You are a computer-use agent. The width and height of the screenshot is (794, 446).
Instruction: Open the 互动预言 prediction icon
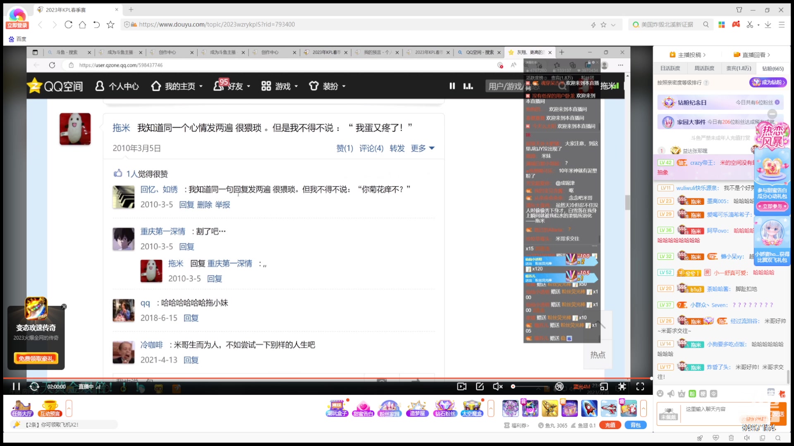tap(50, 408)
